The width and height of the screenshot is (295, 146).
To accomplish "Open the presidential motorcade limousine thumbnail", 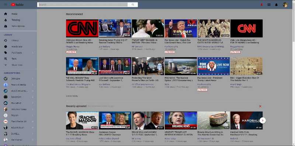I will pos(148,66).
